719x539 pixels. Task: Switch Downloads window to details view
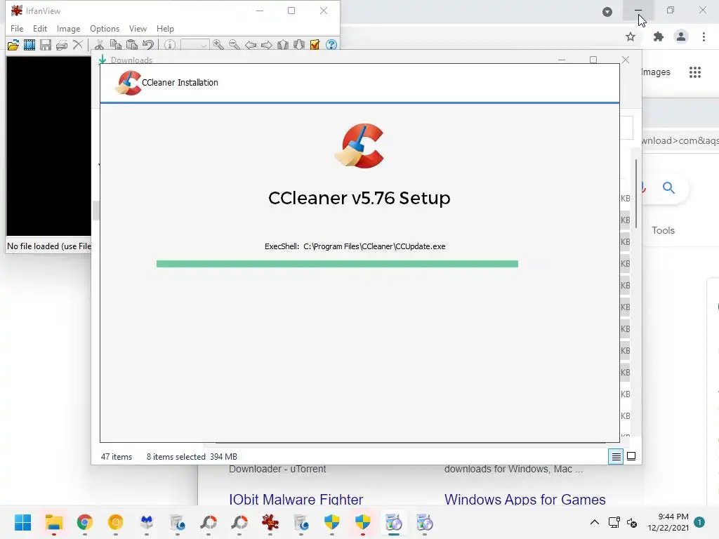pyautogui.click(x=616, y=456)
